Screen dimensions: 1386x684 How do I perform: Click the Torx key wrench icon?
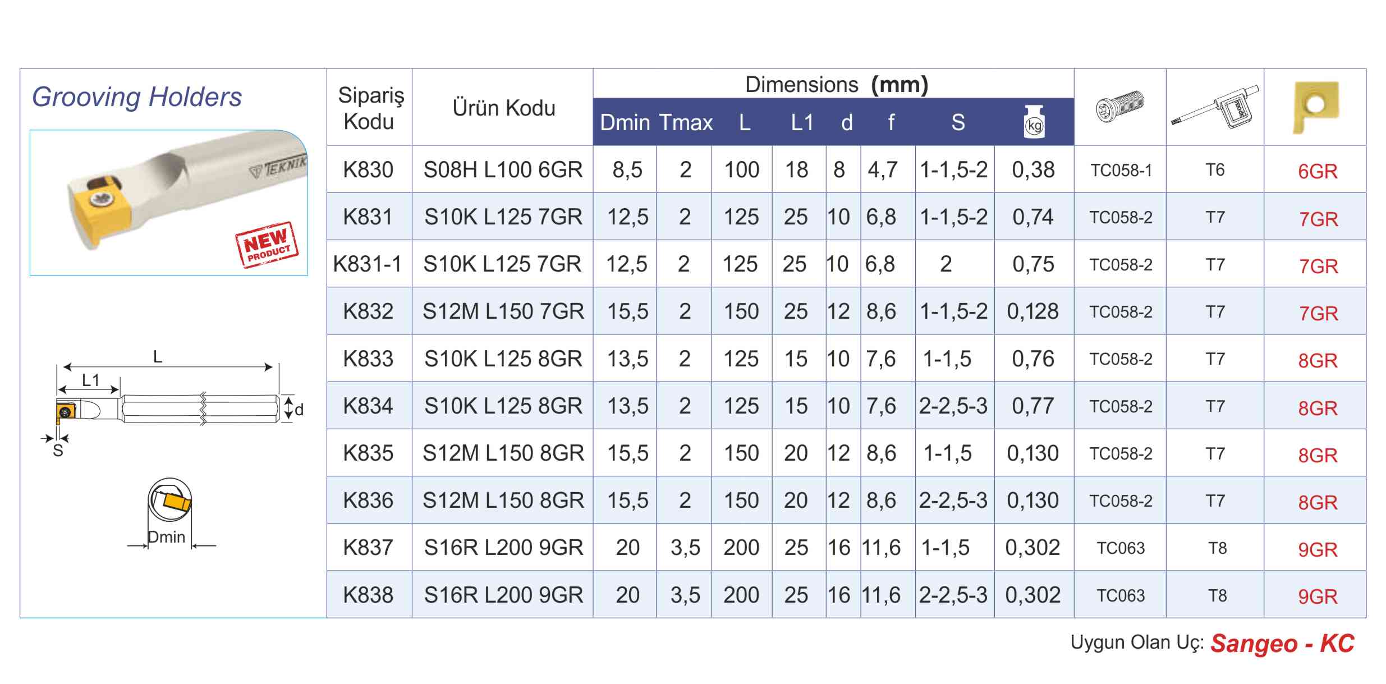tap(1215, 108)
